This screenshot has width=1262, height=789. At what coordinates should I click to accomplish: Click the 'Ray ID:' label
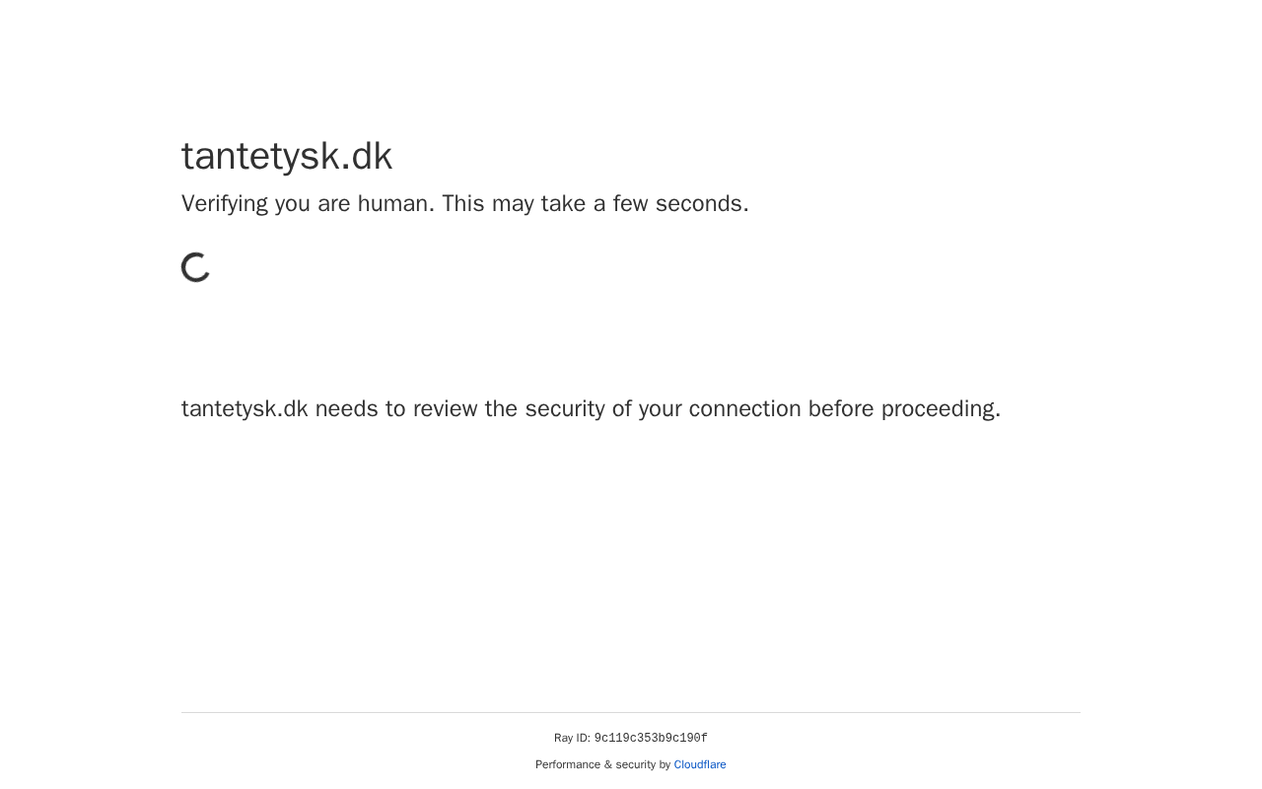tap(572, 739)
